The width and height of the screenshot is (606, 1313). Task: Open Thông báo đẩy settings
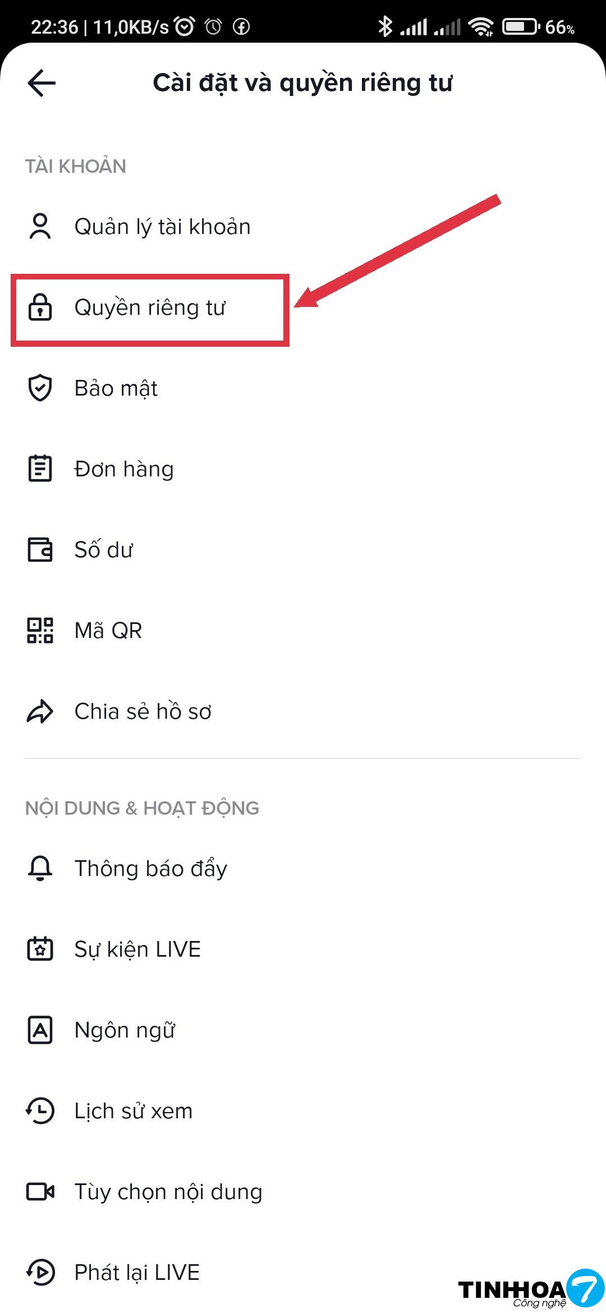click(151, 869)
